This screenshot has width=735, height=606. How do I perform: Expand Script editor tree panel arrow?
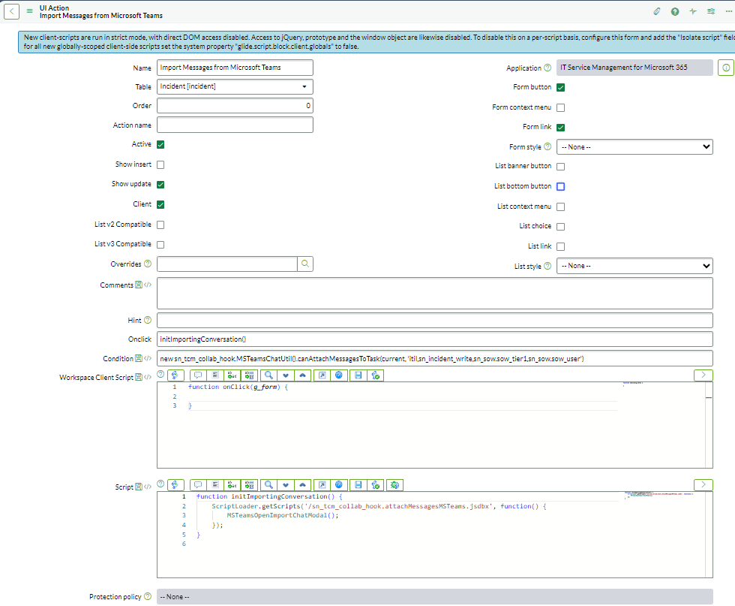click(703, 485)
